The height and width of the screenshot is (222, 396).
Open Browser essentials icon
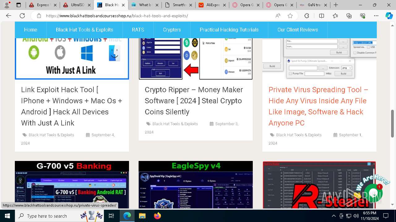click(363, 16)
